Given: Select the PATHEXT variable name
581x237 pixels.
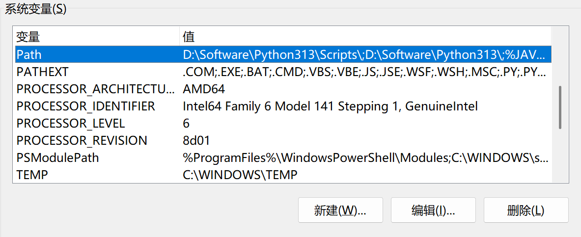Looking at the screenshot, I should (42, 72).
